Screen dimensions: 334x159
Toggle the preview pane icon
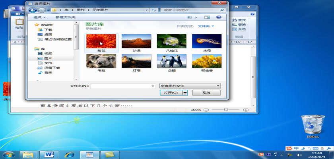207,17
